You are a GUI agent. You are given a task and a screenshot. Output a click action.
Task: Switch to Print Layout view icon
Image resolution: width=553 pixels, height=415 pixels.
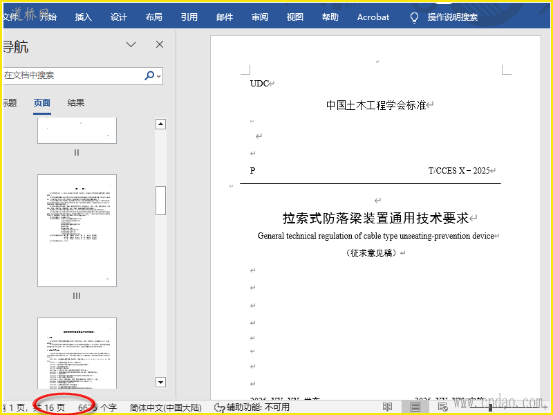tap(415, 407)
